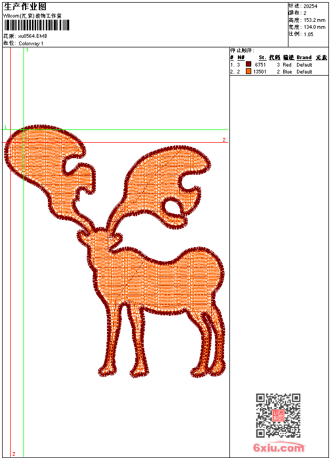Click the row number '2.' in stop sequence

232,72
